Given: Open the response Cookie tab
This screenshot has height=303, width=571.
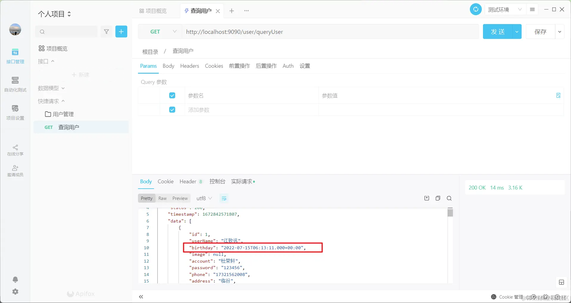Looking at the screenshot, I should coord(165,182).
